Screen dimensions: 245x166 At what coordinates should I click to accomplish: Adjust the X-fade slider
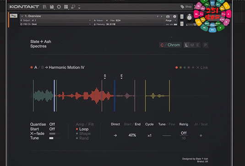click(x=54, y=134)
